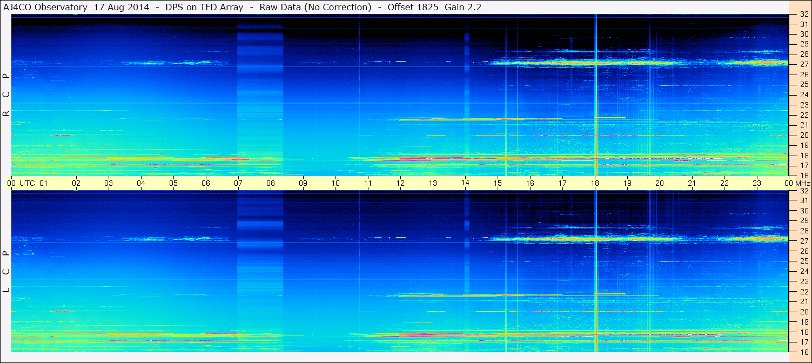
Task: Click the 'L C P' lower panel label
Action: click(x=6, y=272)
